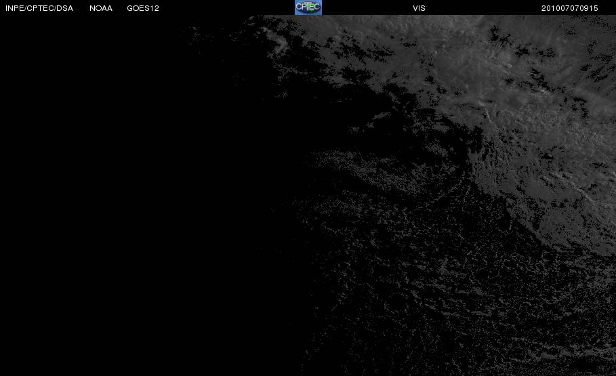The width and height of the screenshot is (616, 376).
Task: Click the CPTEC logo in the header
Action: click(x=308, y=7)
